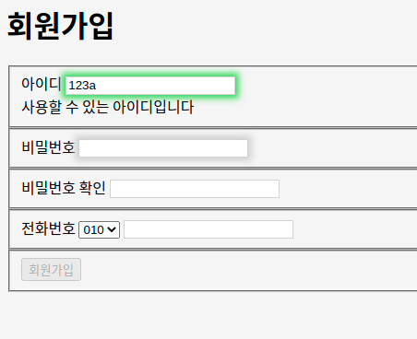Click blank area right of 비밀번호 field
Viewport: 417px width, 339px height.
(332, 148)
